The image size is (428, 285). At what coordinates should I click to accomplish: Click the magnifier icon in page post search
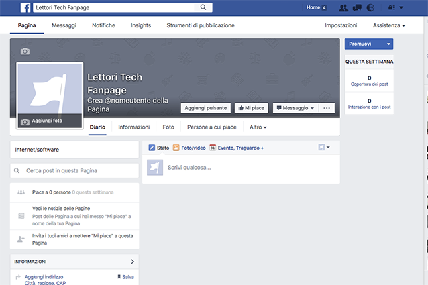pos(17,170)
